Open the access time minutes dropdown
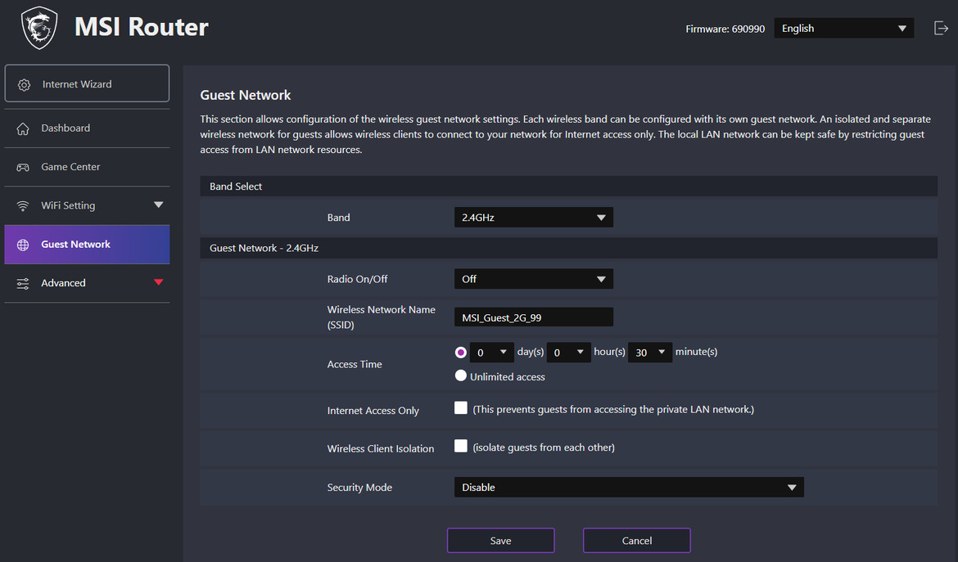The width and height of the screenshot is (958, 562). click(x=650, y=352)
